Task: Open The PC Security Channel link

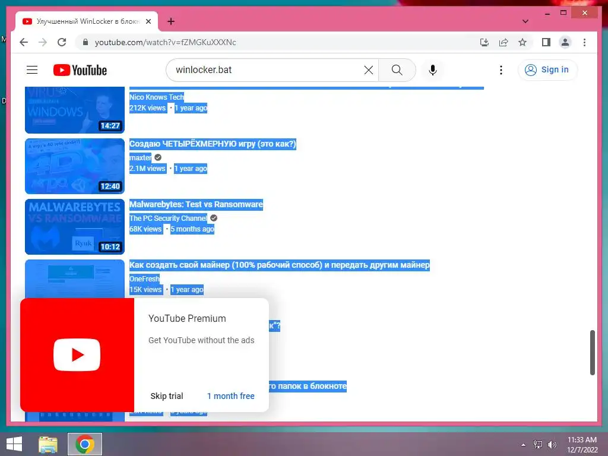Action: pyautogui.click(x=168, y=218)
